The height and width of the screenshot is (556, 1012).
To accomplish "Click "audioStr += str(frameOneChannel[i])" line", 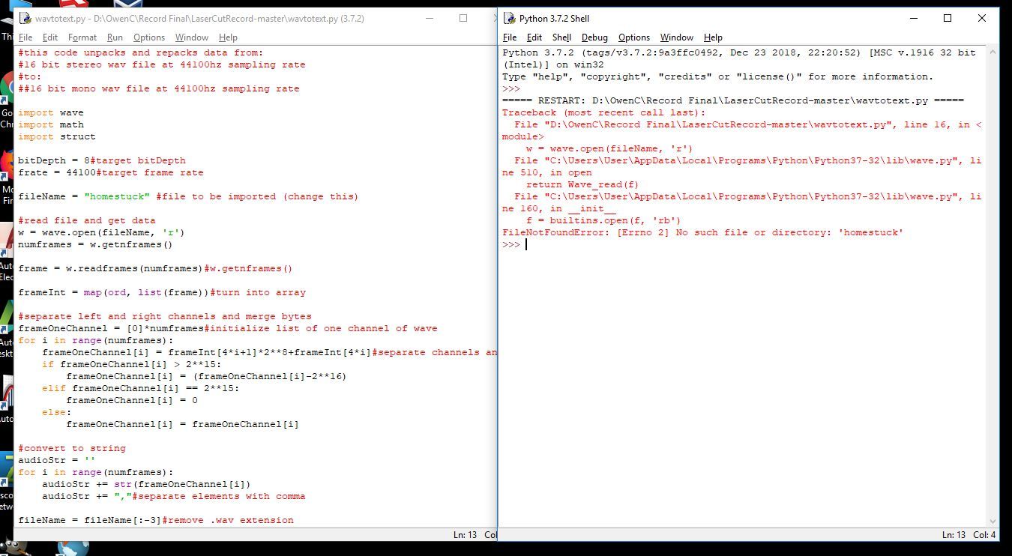I will (146, 485).
